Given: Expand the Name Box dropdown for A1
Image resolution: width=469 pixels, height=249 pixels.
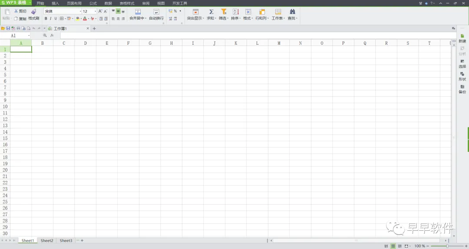Looking at the screenshot, I should tap(29, 36).
